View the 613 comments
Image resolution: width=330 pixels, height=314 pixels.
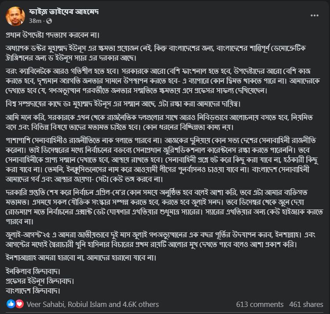[260, 304]
